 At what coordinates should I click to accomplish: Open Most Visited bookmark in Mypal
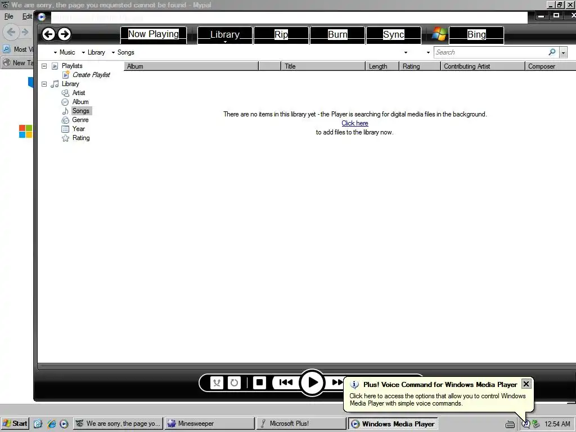(x=19, y=49)
